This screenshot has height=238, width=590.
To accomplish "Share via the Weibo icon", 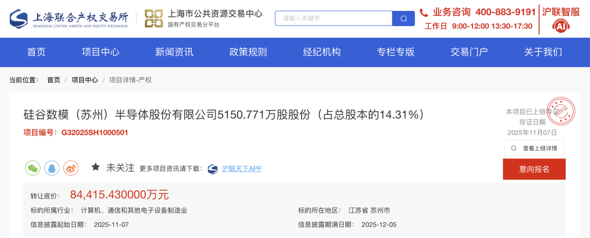I will pos(70,168).
